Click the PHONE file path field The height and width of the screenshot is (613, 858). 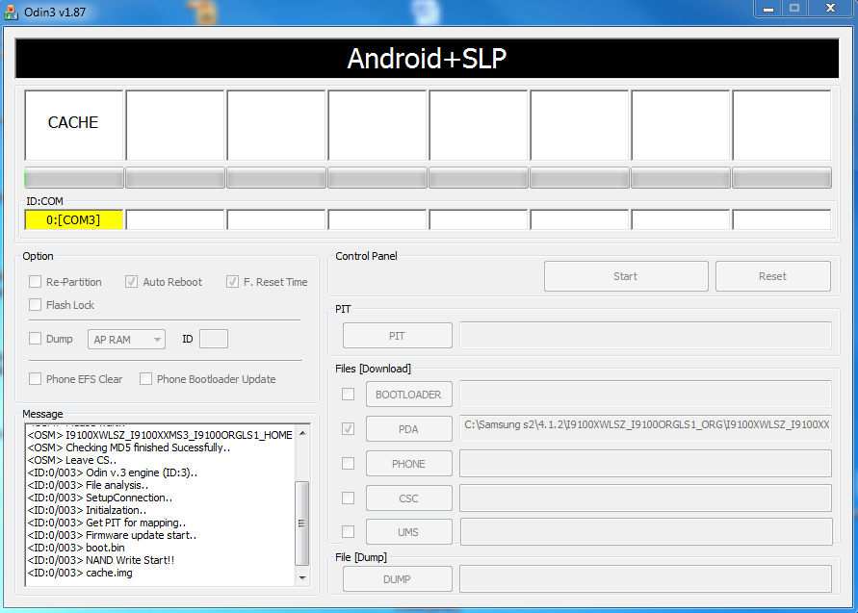click(x=646, y=463)
